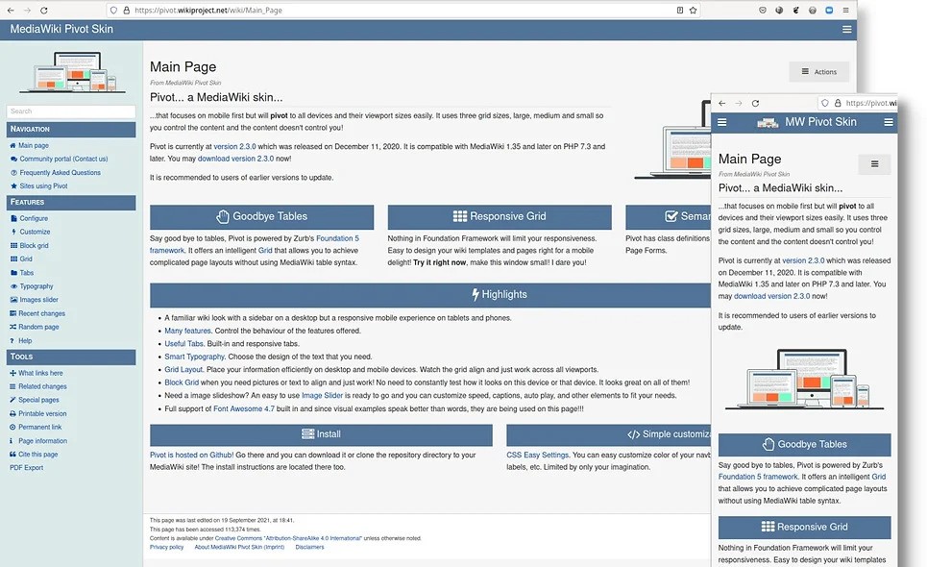Open the main browser application menu
Screen dimensions: 927x567
pos(846,10)
